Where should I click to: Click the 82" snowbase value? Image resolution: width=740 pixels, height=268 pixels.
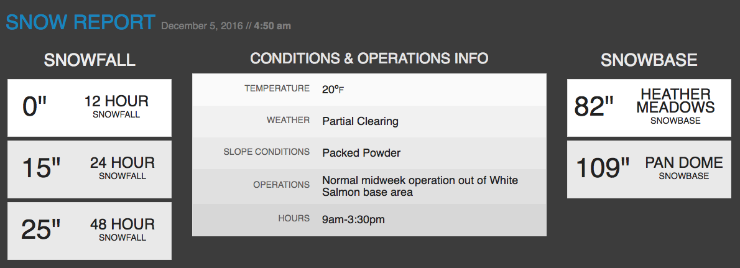tap(594, 107)
